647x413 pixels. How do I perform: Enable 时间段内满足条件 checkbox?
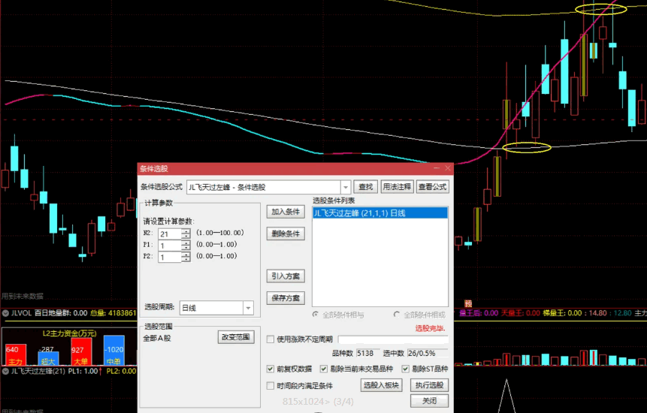(x=271, y=386)
